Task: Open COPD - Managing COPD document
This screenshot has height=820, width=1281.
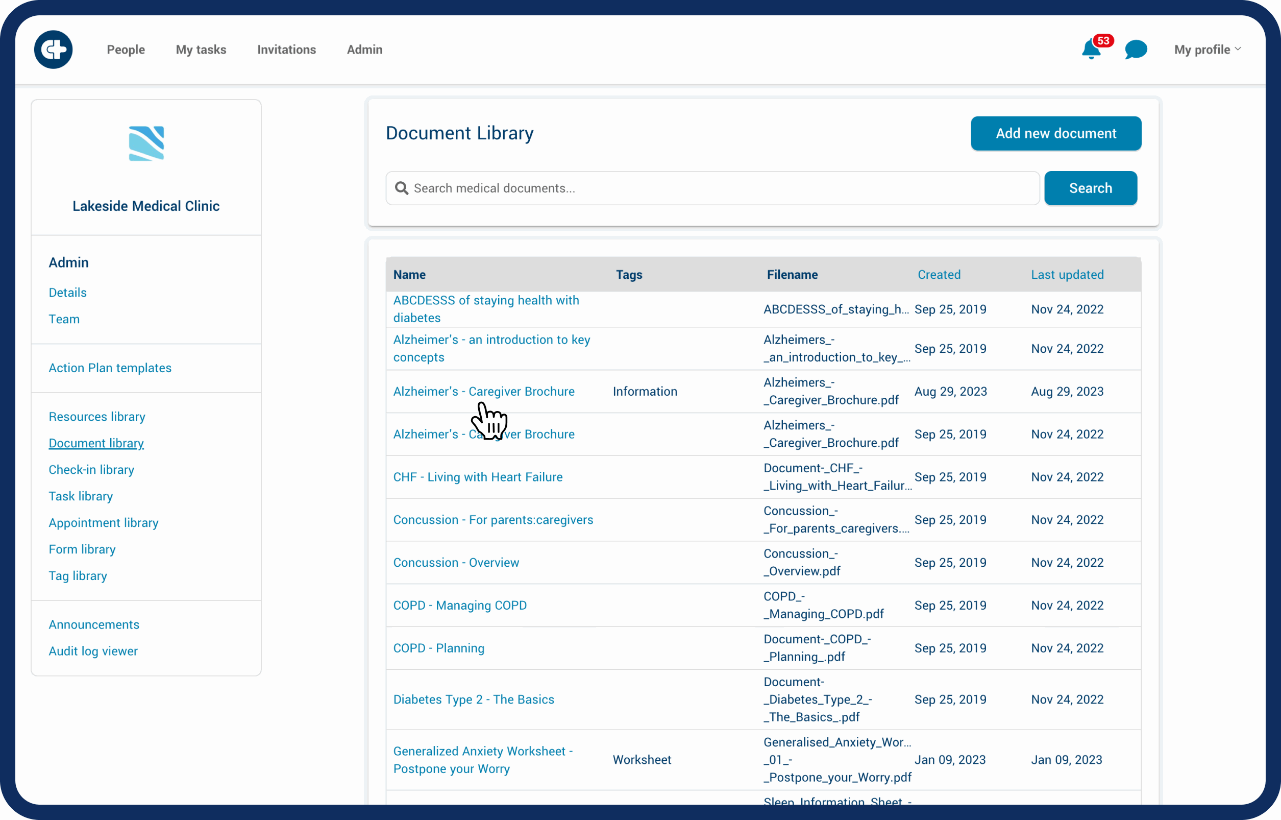Action: pos(460,606)
